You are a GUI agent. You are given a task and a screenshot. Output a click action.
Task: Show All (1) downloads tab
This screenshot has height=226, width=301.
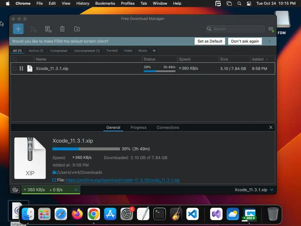point(17,51)
